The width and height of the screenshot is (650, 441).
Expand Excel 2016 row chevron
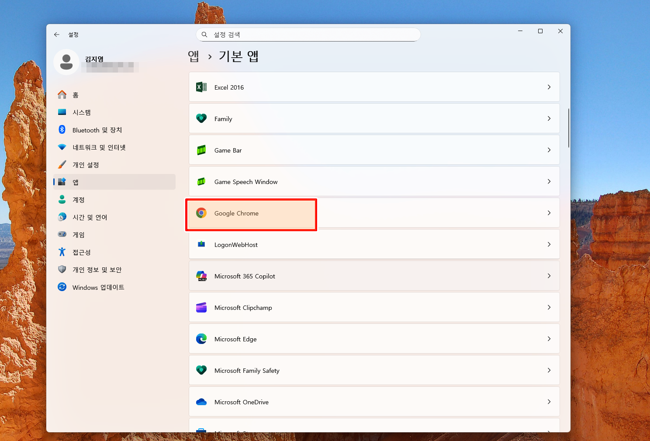click(549, 87)
